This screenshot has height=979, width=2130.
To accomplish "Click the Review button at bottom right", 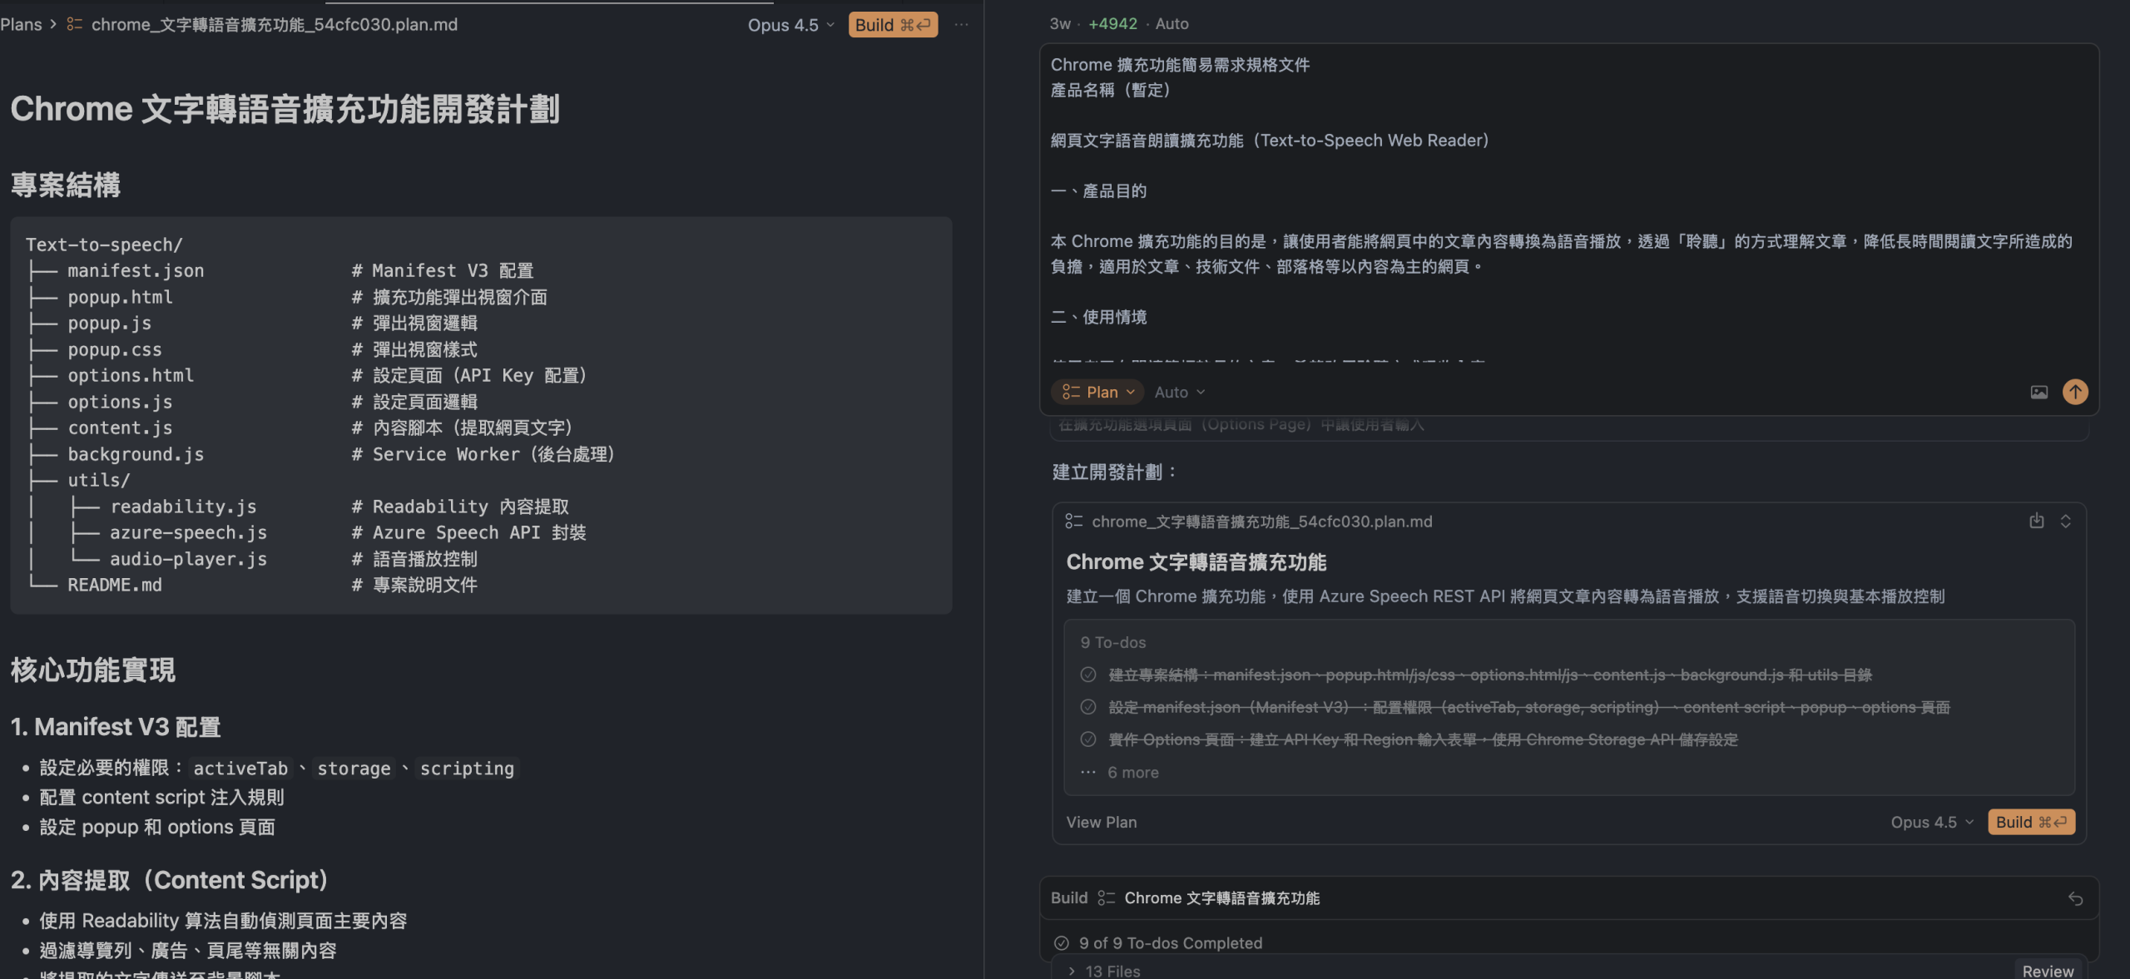I will tap(2048, 971).
